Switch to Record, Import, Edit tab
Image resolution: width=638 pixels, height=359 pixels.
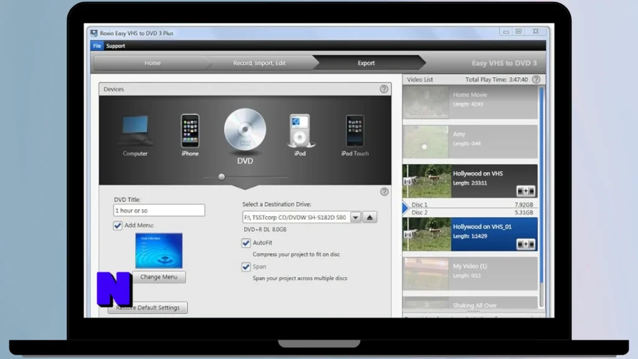tap(259, 63)
